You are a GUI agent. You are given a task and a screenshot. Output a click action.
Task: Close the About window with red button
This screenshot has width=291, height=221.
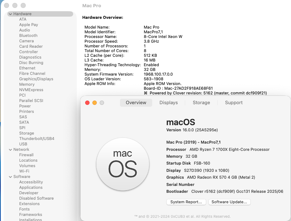87,103
